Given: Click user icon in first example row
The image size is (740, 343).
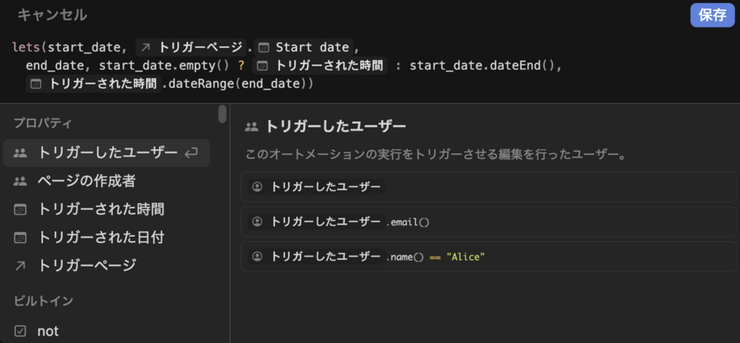Looking at the screenshot, I should (x=257, y=187).
